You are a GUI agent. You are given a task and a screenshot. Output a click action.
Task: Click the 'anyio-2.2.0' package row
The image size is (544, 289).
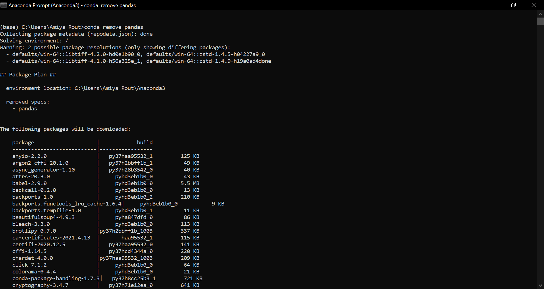pos(106,156)
